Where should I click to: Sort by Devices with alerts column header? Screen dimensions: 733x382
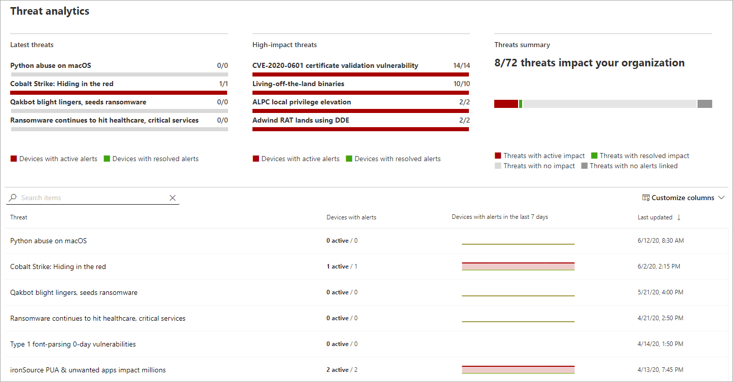coord(351,217)
